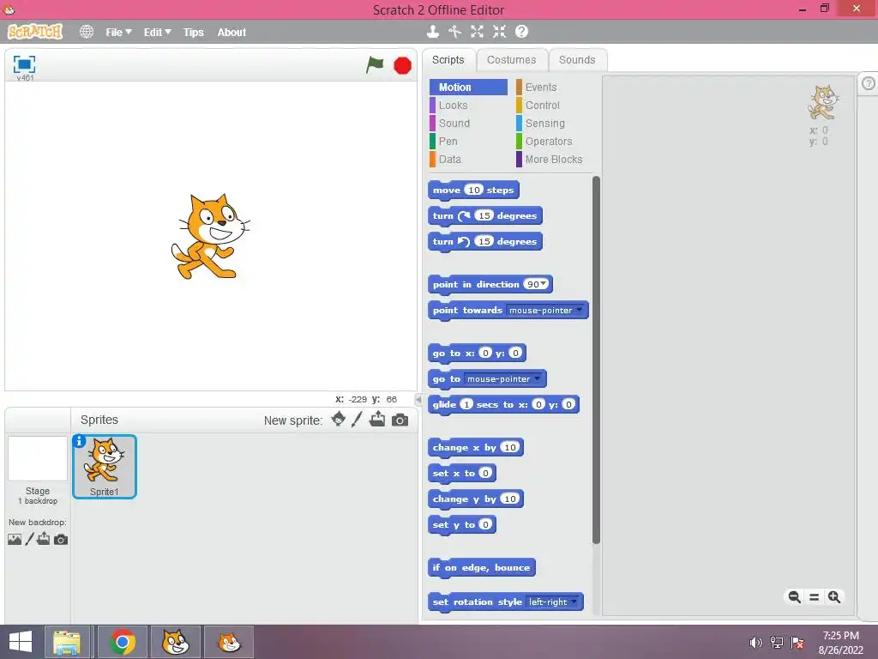Screen dimensions: 878x659
Task: Click the set y to block
Action: point(462,525)
